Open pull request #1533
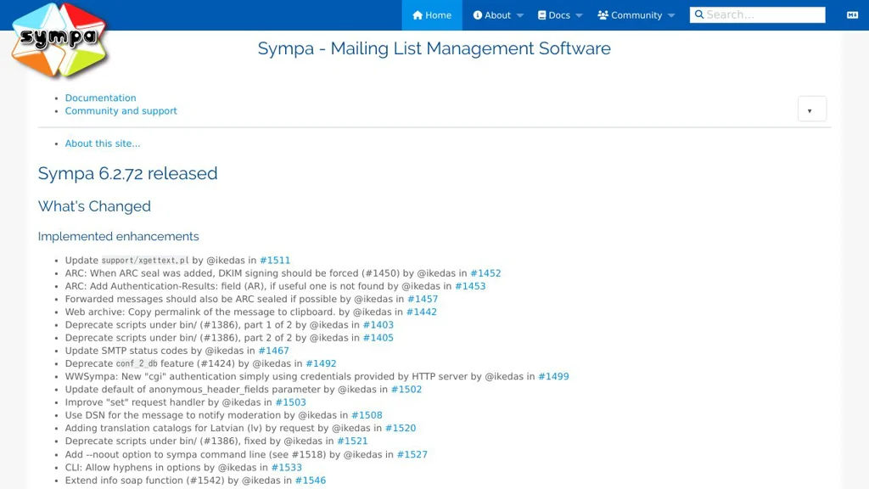 (x=287, y=468)
